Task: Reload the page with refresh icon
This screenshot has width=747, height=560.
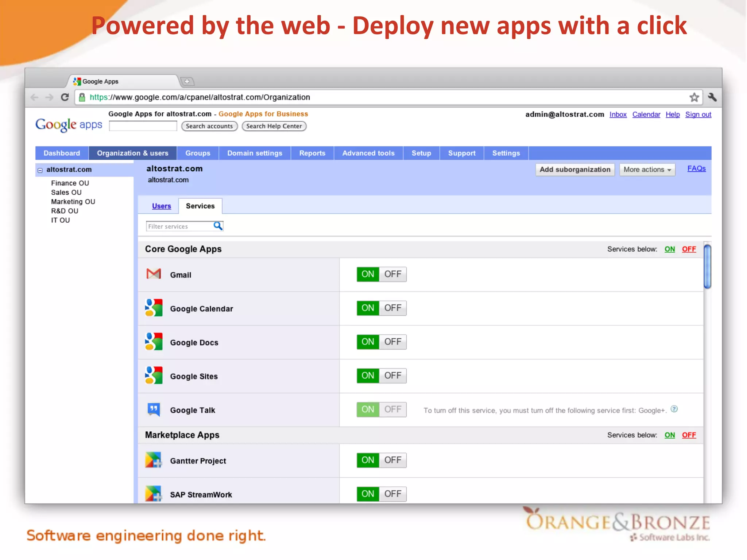Action: coord(65,97)
